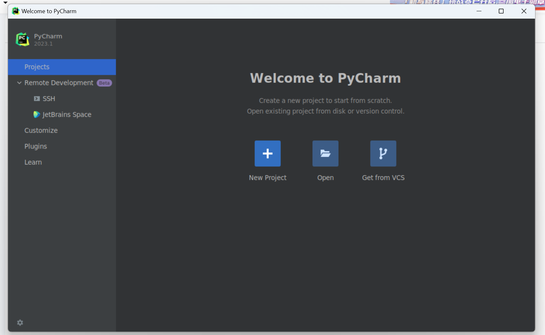This screenshot has width=545, height=335.
Task: Click the Welcome to PyCharm heading
Action: tap(325, 78)
